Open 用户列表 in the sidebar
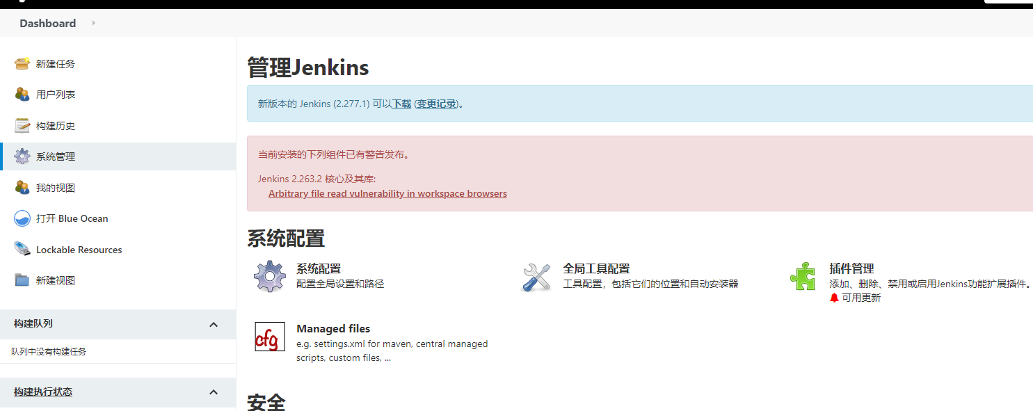Image resolution: width=1033 pixels, height=411 pixels. pyautogui.click(x=56, y=95)
